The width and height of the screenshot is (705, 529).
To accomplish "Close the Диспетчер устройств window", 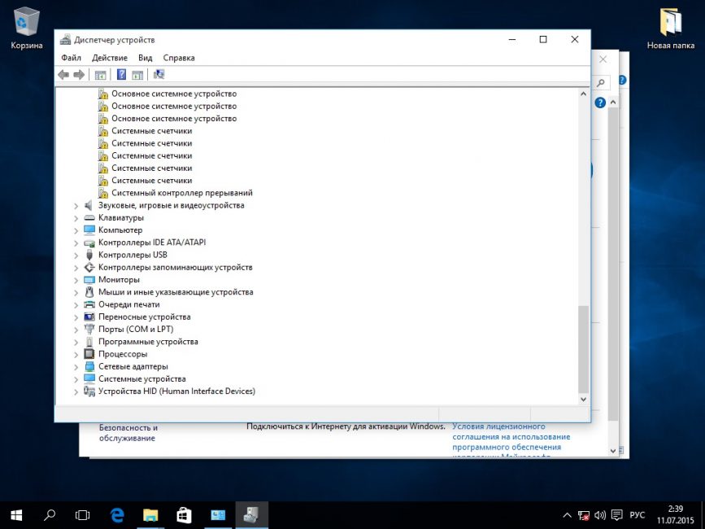I will tap(575, 40).
